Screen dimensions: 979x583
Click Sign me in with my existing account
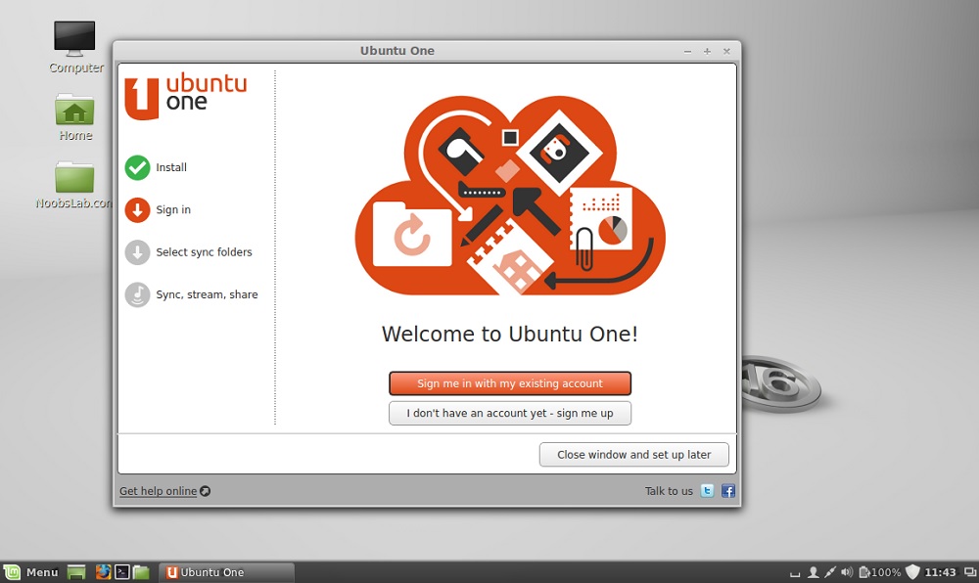click(510, 383)
